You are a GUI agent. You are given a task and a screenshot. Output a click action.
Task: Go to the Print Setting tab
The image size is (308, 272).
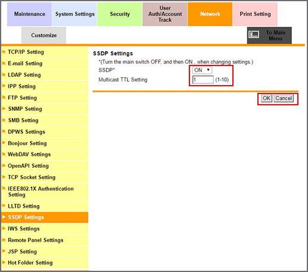click(x=255, y=14)
